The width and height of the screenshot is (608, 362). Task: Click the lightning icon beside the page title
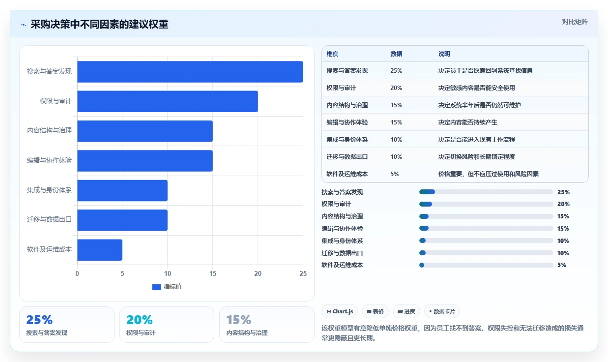[x=23, y=25]
